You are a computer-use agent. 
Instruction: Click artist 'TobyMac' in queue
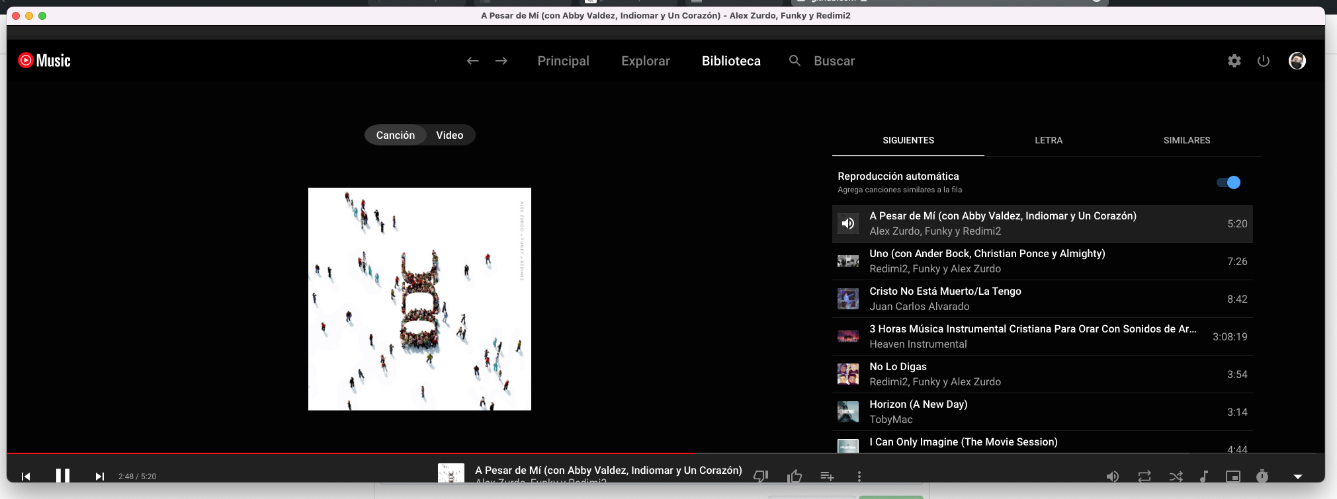click(890, 420)
